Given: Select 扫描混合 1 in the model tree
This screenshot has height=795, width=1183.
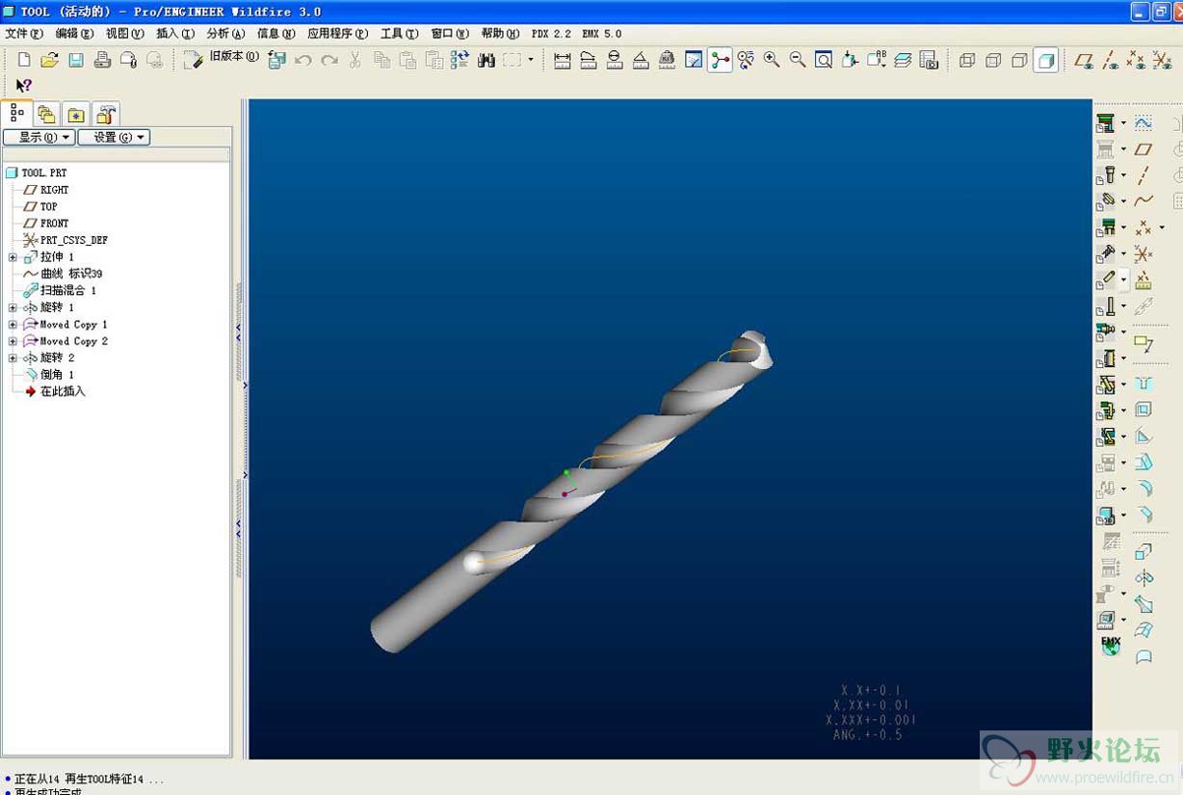Looking at the screenshot, I should click(x=67, y=290).
